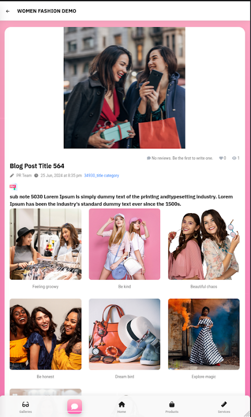Open the Home house icon
Viewport: 251px width, 417px height.
[x=122, y=404]
